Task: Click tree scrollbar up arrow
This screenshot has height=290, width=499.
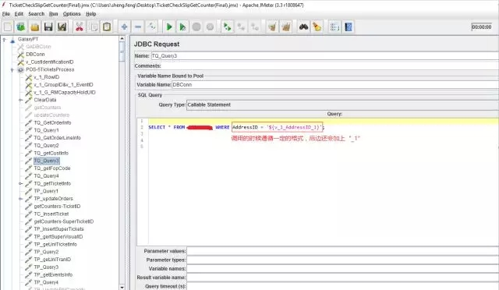Action: [x=122, y=39]
